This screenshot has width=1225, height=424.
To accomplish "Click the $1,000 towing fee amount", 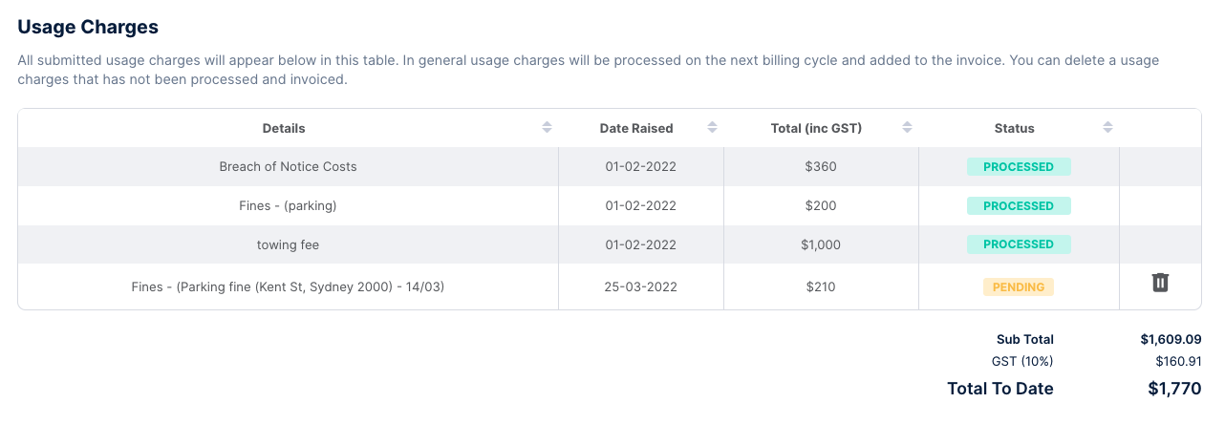I will 821,245.
